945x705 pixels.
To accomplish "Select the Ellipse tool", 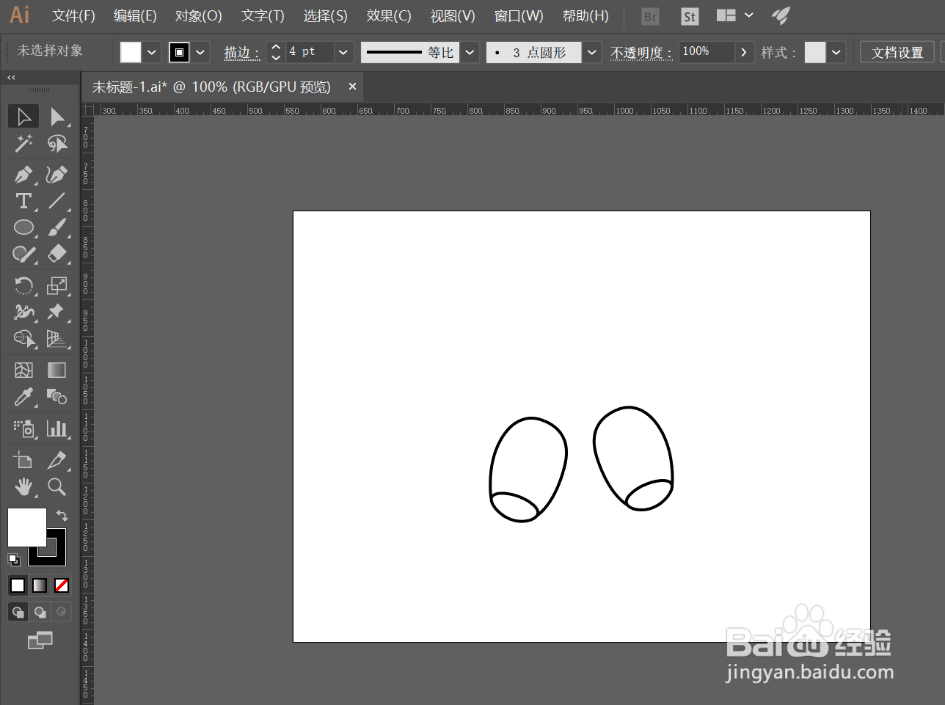I will 23,227.
